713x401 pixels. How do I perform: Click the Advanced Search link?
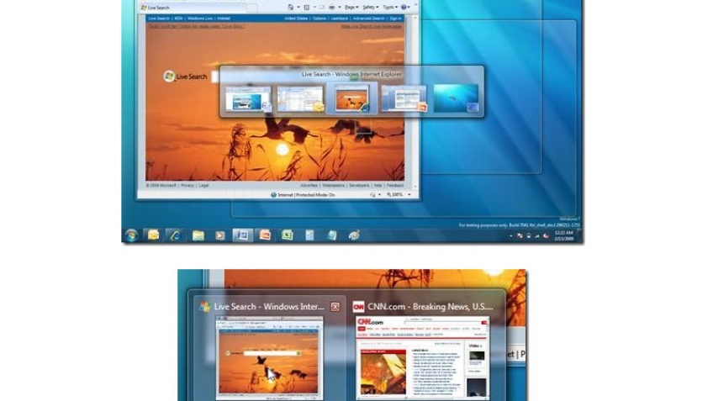click(369, 18)
